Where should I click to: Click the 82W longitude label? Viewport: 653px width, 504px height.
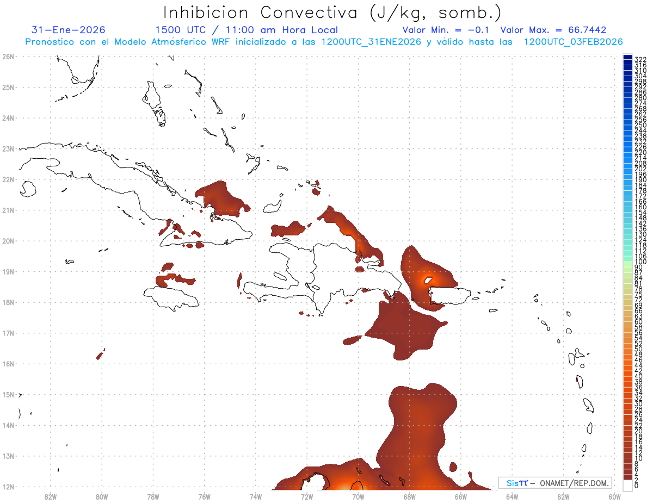[50, 496]
